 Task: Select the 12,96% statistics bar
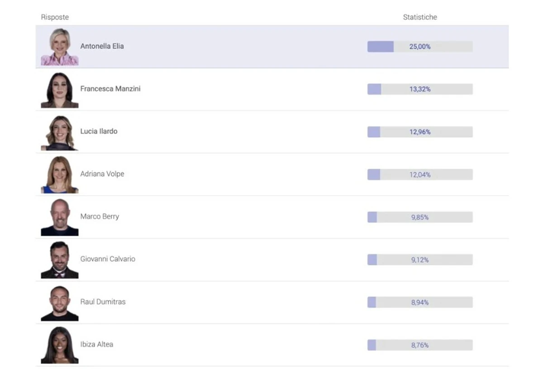pos(420,132)
